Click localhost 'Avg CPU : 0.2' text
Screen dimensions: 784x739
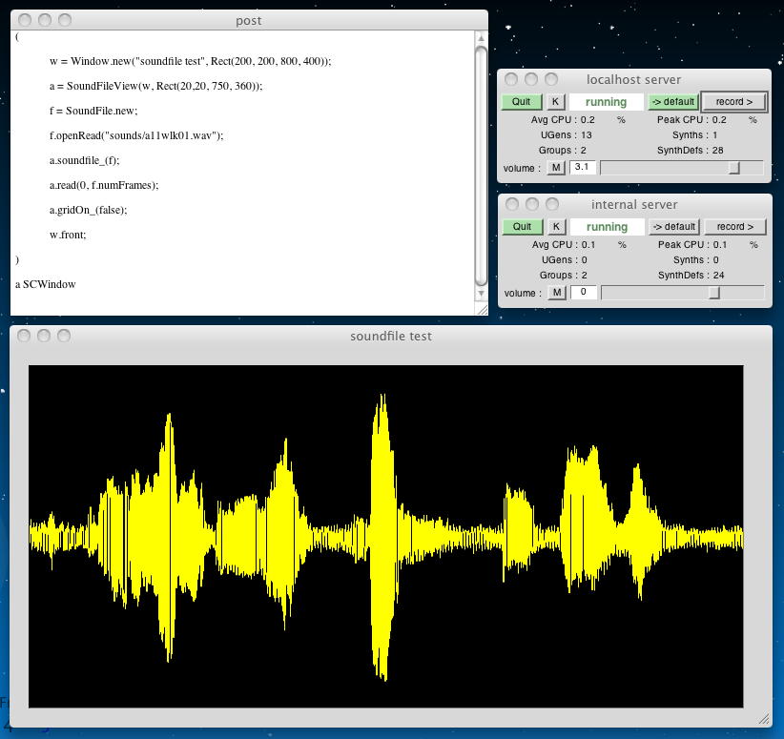tap(563, 119)
